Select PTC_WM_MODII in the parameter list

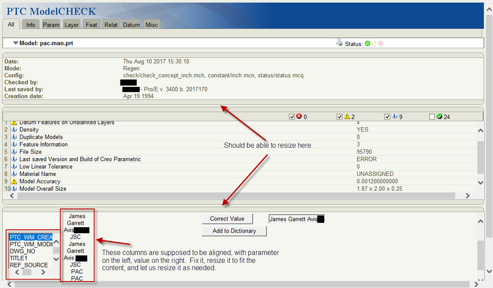pyautogui.click(x=31, y=244)
